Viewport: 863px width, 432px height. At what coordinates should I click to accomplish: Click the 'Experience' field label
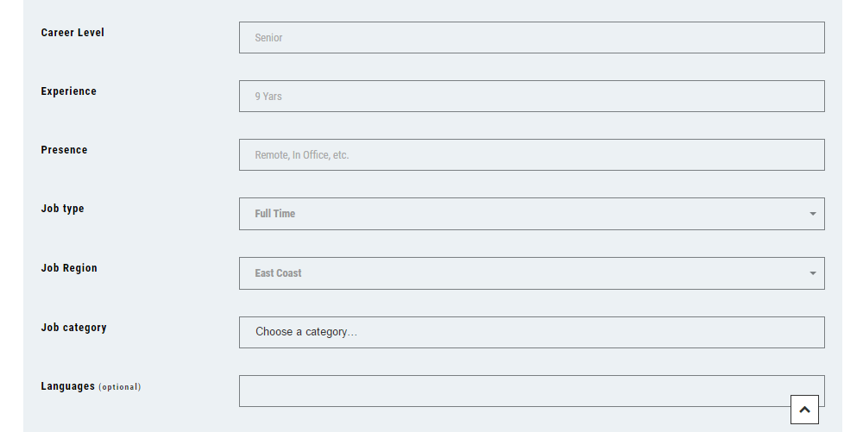69,91
